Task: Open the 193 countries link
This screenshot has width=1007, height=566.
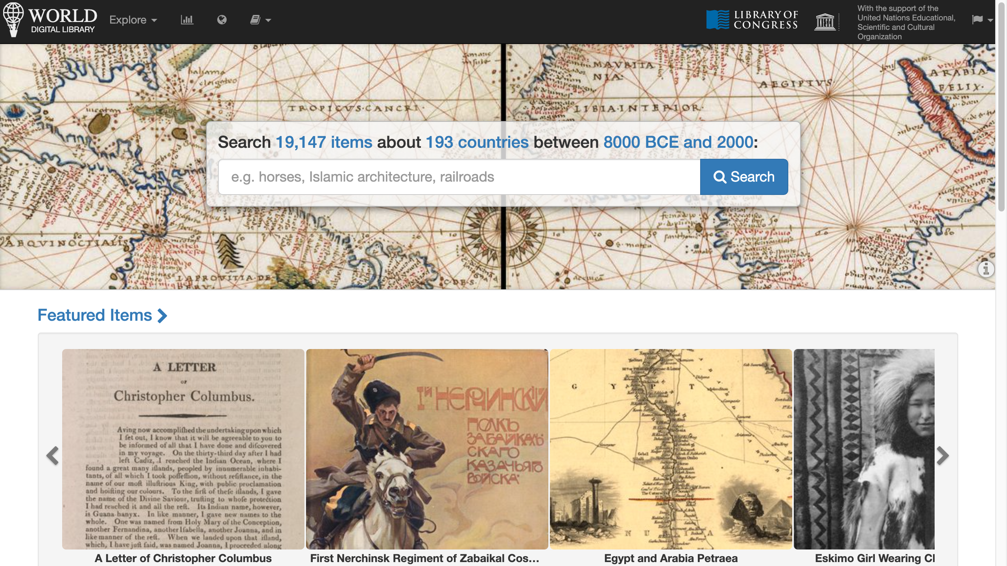Action: click(477, 142)
